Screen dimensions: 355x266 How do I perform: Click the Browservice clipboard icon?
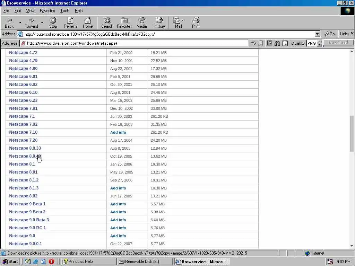click(285, 43)
